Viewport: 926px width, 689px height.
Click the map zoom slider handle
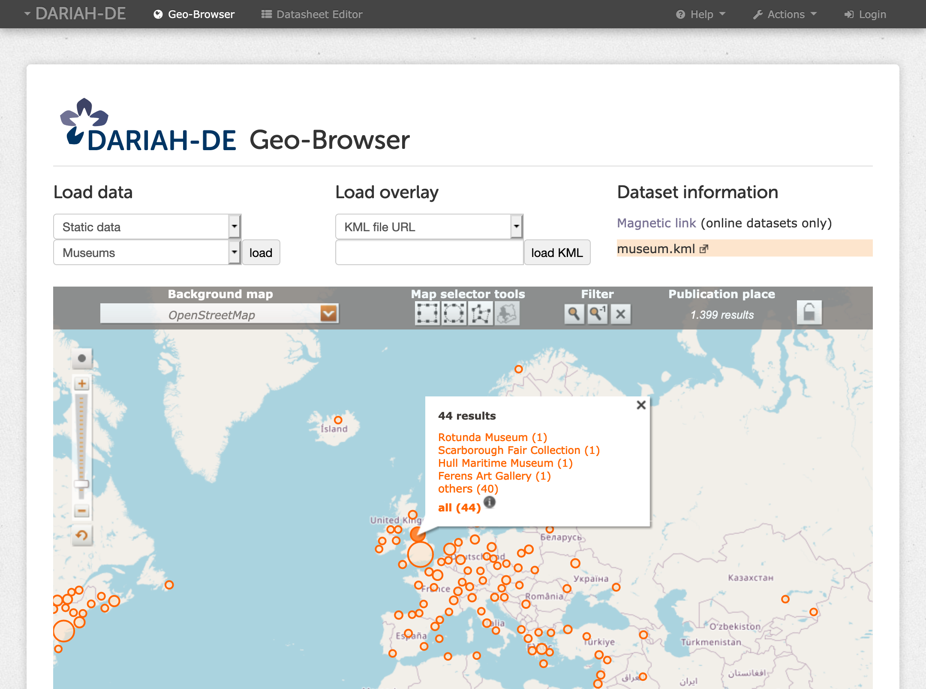(81, 484)
